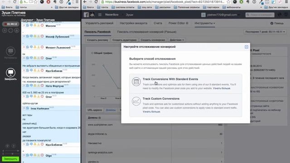The image size is (290, 163).
Task: Expand the Actions (Действия) dropdown
Action: tap(177, 40)
